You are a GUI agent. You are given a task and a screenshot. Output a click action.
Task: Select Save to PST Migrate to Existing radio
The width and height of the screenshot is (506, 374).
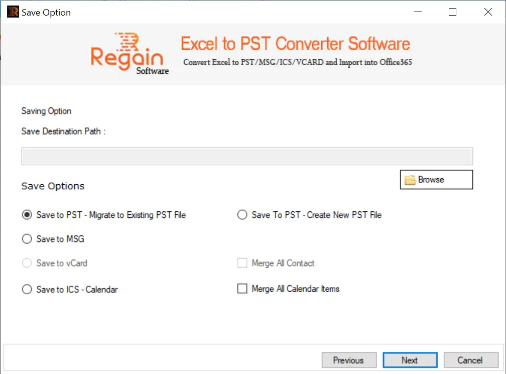(x=27, y=215)
